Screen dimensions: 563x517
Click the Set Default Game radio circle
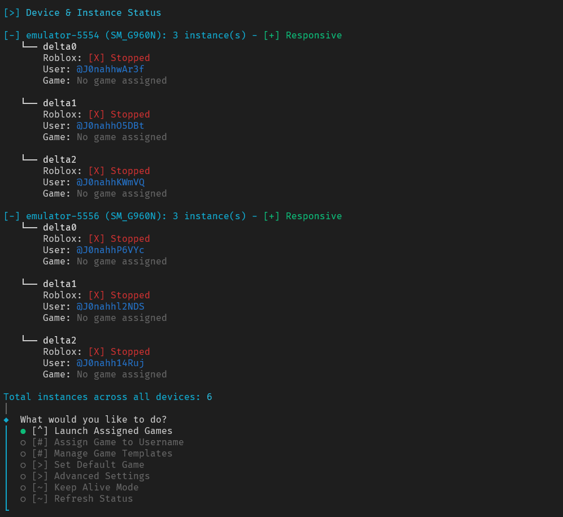pyautogui.click(x=23, y=465)
